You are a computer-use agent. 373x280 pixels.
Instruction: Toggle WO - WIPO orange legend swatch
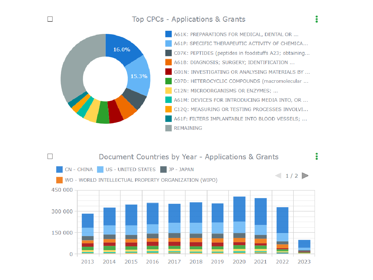tap(59, 180)
